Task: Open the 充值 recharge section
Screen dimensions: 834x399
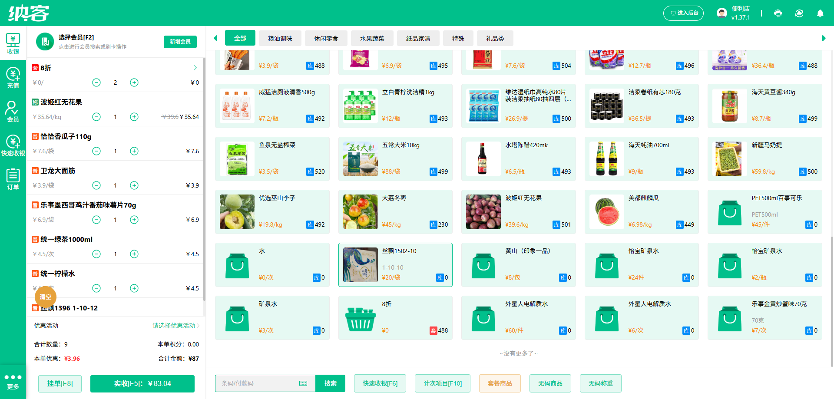Action: coord(13,78)
